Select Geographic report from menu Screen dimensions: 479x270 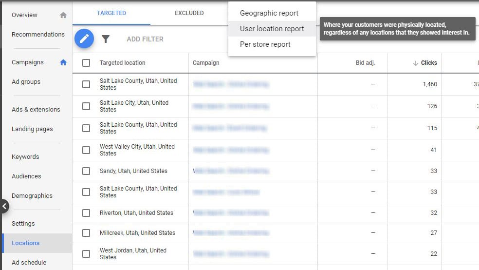click(x=272, y=13)
